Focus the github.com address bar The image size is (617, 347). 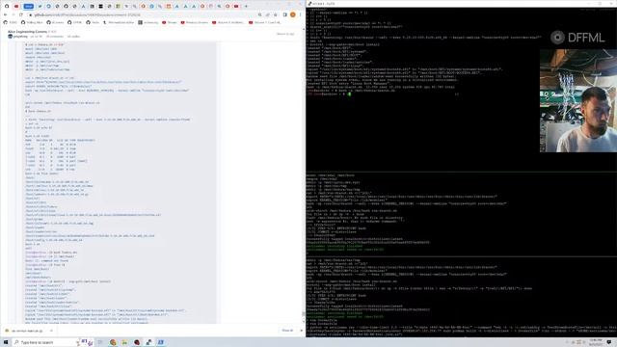tap(142, 15)
